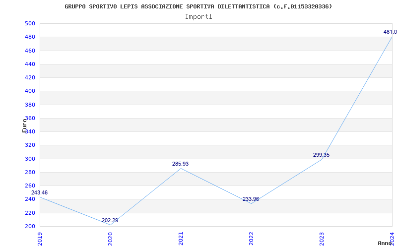Click the Importi subtitle

[x=198, y=17]
